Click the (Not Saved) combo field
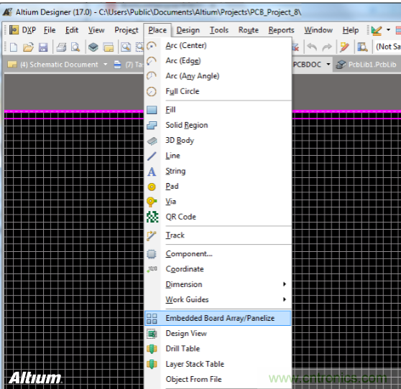 [x=387, y=47]
